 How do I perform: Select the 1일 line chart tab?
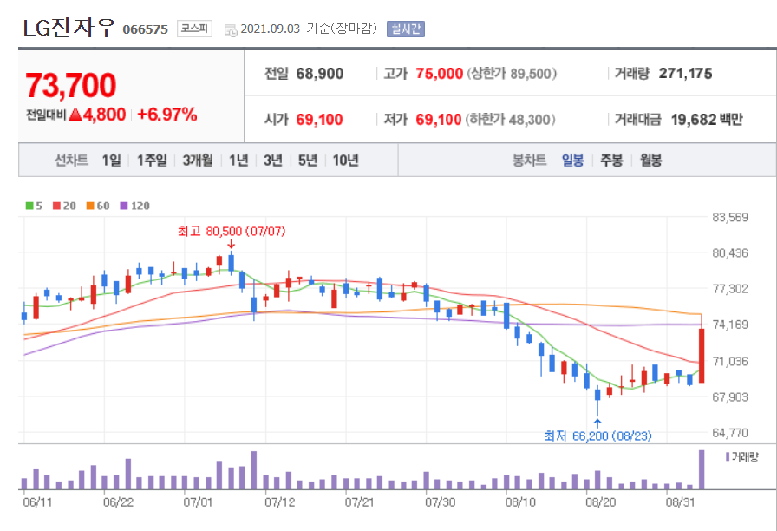click(x=112, y=161)
